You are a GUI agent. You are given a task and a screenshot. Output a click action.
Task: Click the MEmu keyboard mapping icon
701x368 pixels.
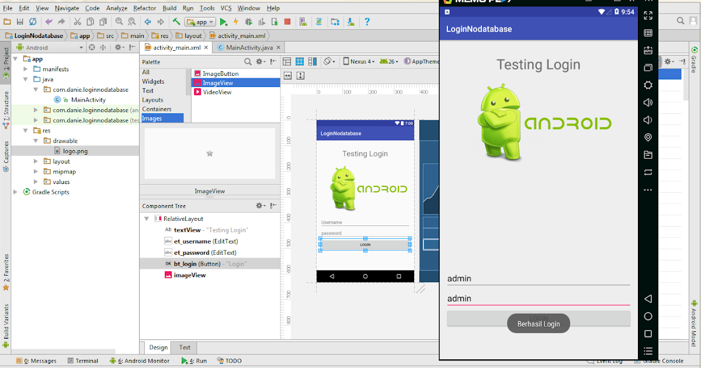(x=648, y=32)
